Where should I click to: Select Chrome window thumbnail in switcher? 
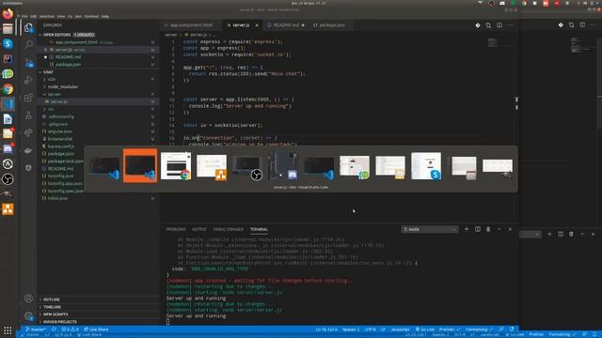click(x=176, y=166)
